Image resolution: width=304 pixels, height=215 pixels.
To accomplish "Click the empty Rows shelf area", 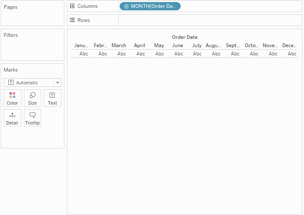I will pos(210,20).
